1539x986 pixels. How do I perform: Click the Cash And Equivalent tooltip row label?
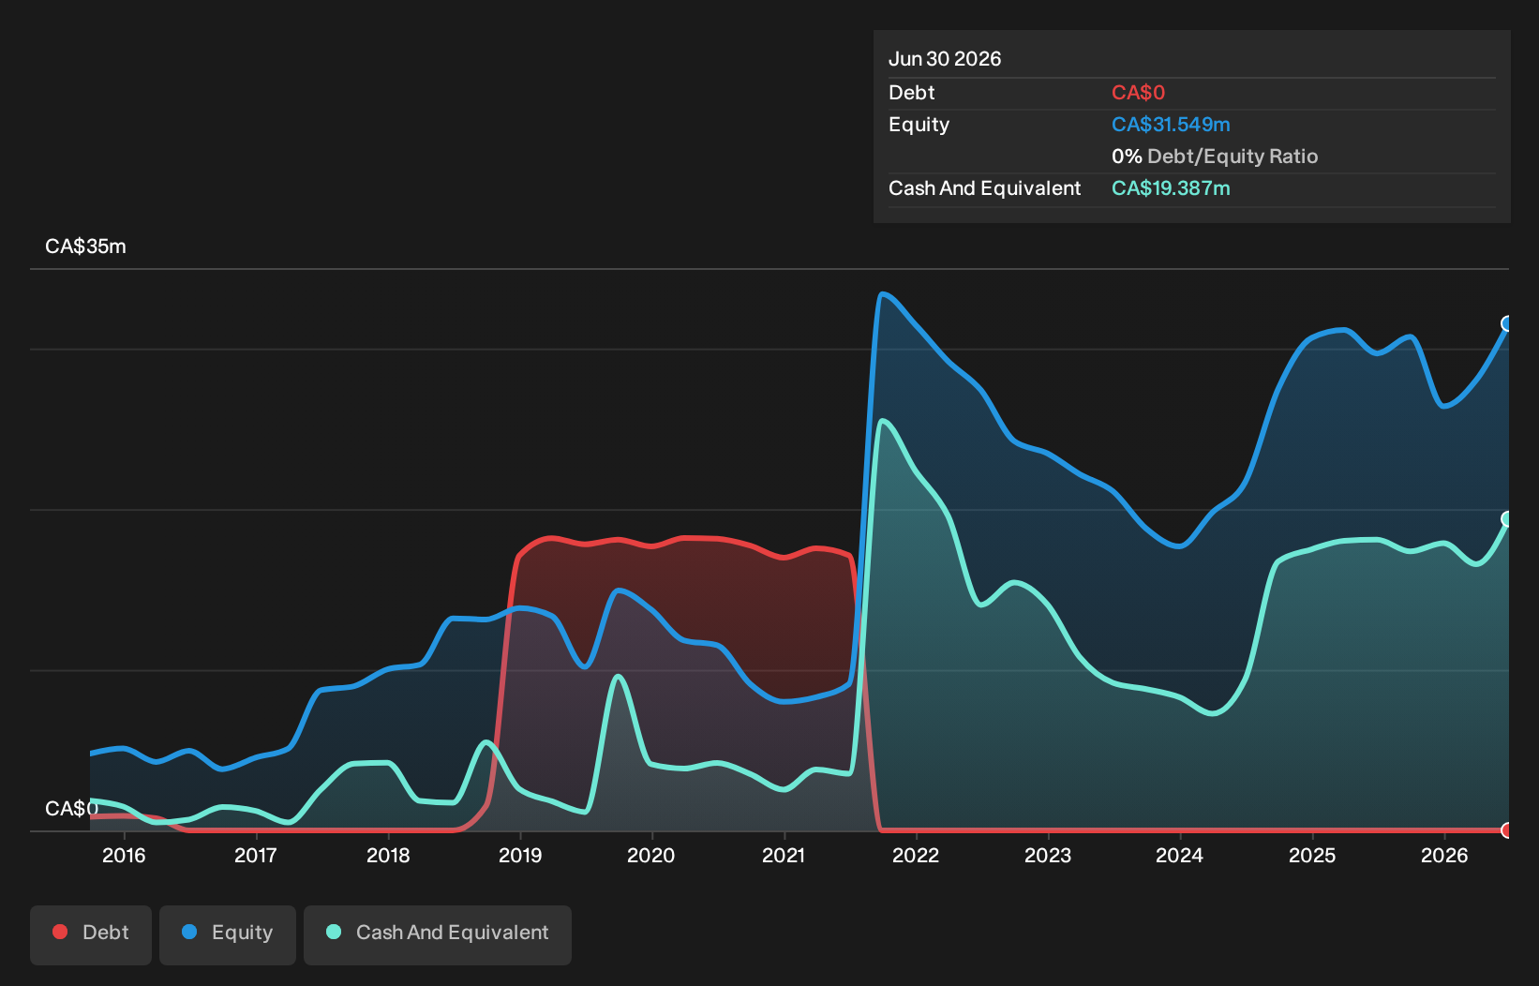984,188
